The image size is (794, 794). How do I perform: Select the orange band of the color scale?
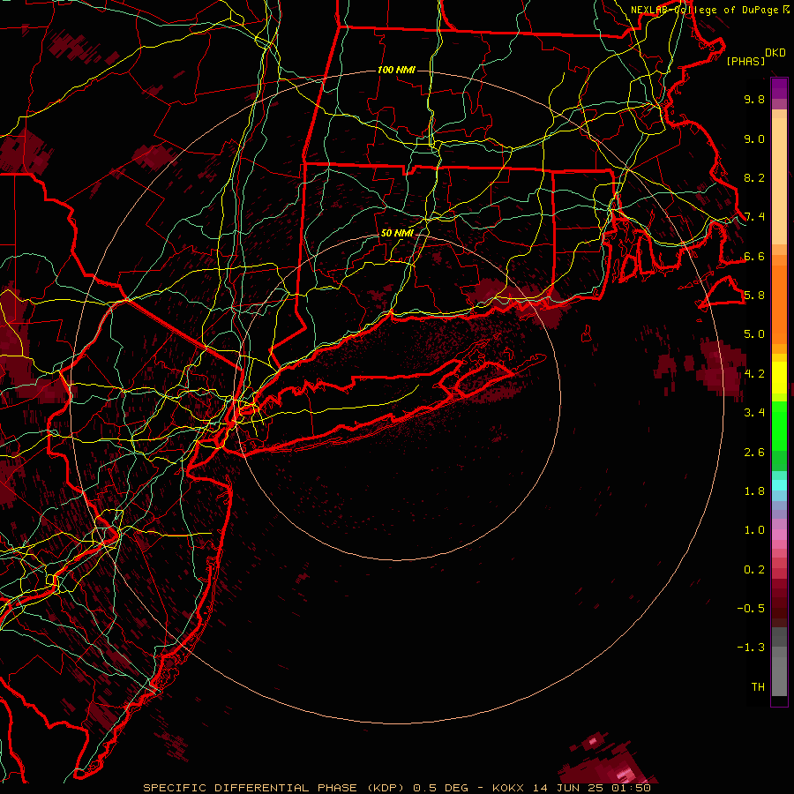[x=779, y=304]
